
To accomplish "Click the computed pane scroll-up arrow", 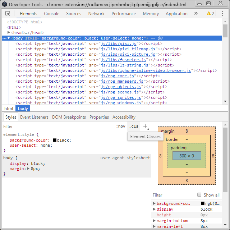I will click(225, 125).
